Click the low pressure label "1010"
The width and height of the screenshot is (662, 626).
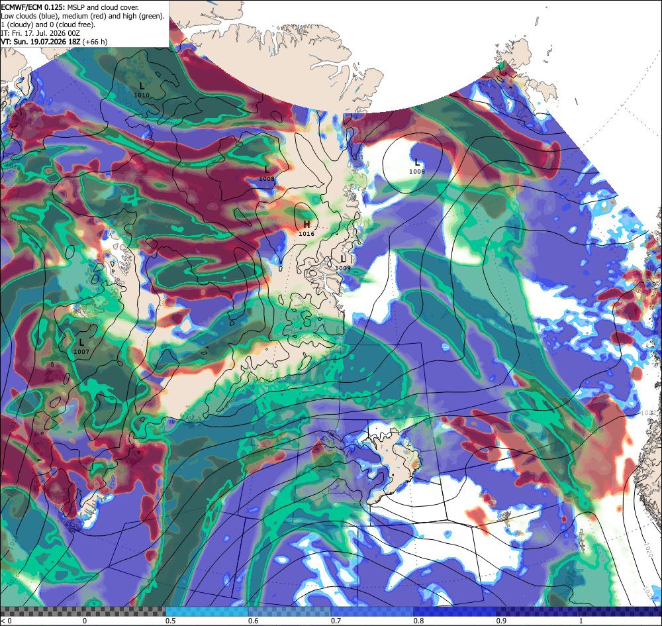[x=142, y=95]
